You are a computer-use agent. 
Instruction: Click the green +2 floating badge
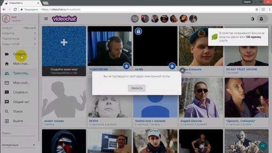pyautogui.click(x=263, y=146)
